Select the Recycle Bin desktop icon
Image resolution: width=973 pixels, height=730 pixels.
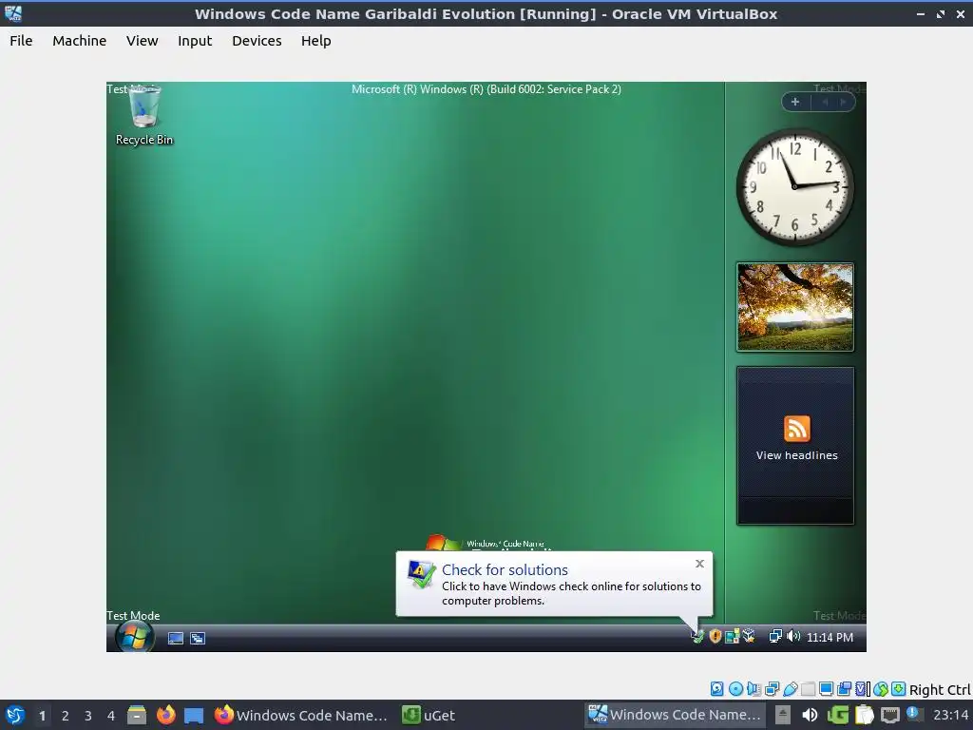pos(144,116)
